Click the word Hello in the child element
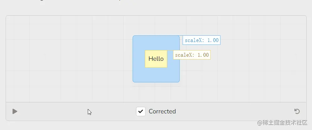 [156, 59]
